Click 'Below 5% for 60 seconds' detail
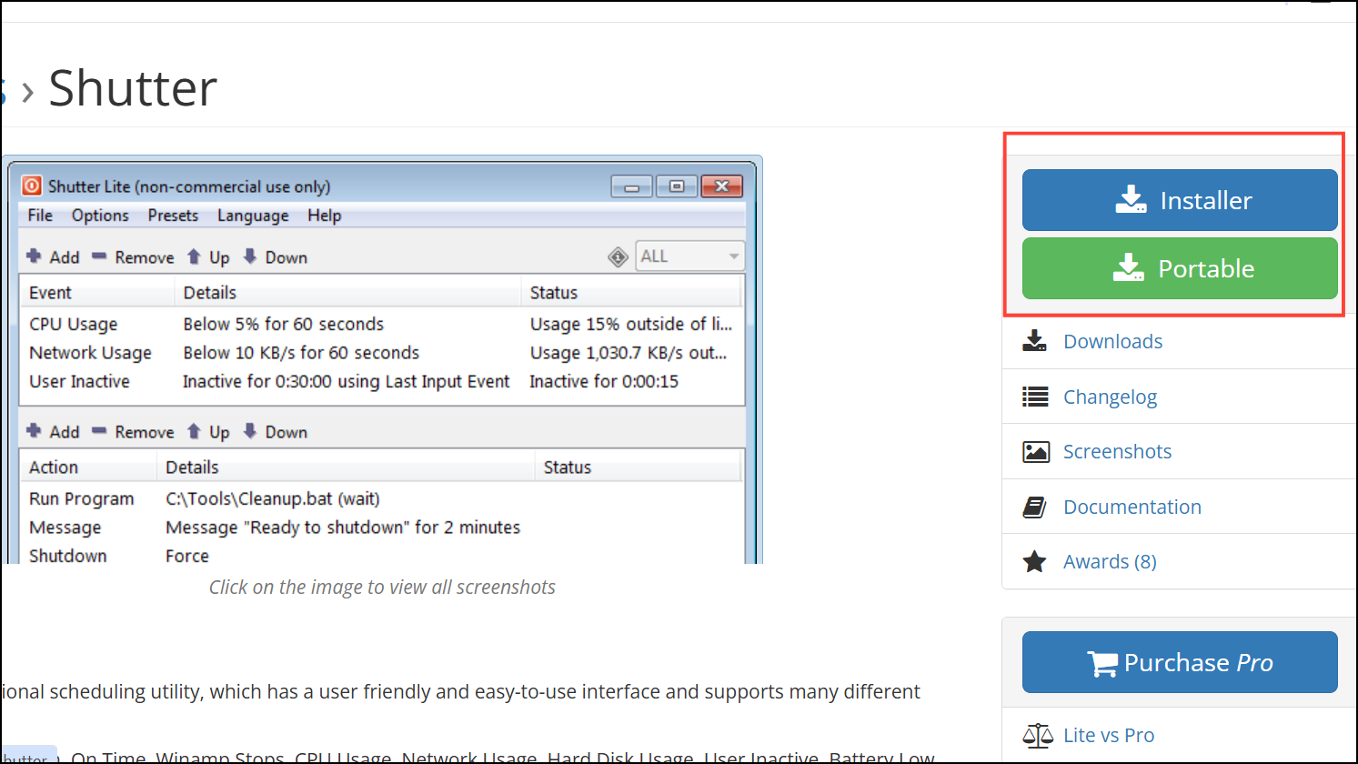This screenshot has height=764, width=1358. coord(284,324)
